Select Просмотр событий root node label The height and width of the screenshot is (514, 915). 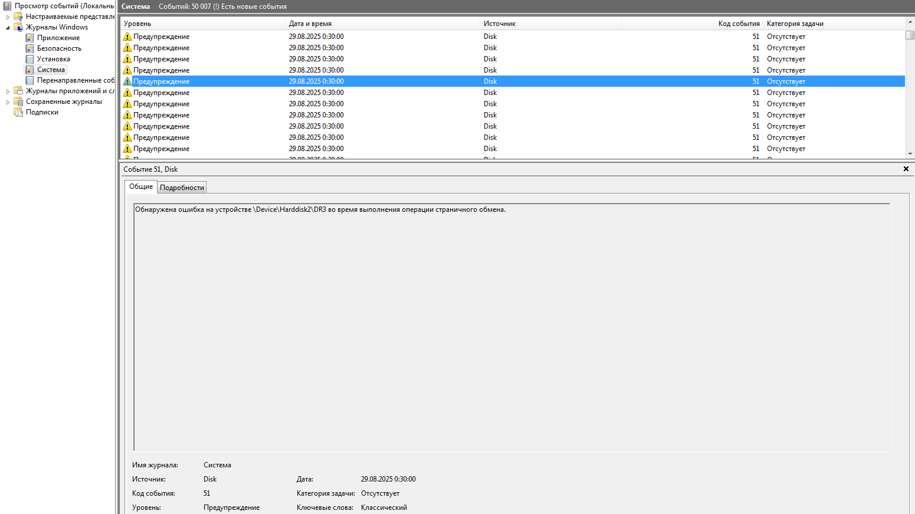tap(64, 6)
